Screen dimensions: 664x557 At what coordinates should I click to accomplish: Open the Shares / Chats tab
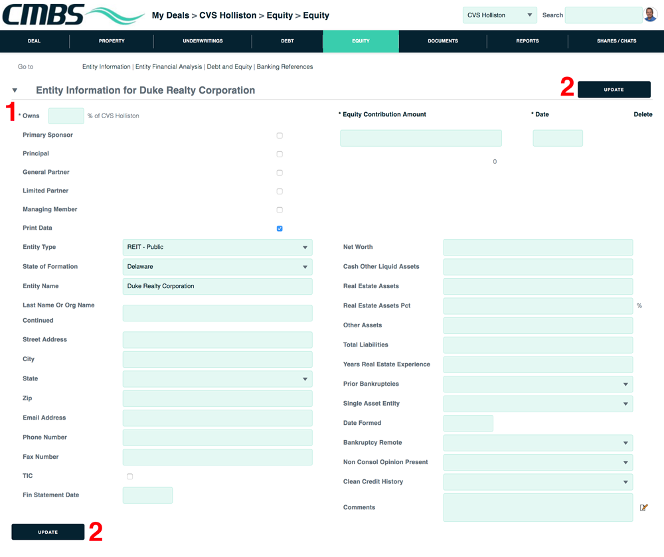click(x=617, y=41)
